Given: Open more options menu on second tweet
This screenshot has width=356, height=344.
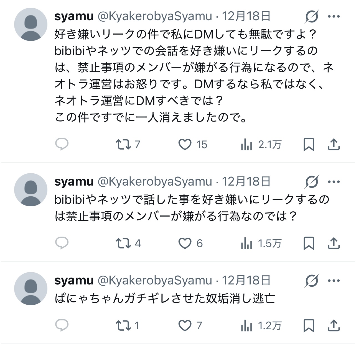Looking at the screenshot, I should point(334,182).
